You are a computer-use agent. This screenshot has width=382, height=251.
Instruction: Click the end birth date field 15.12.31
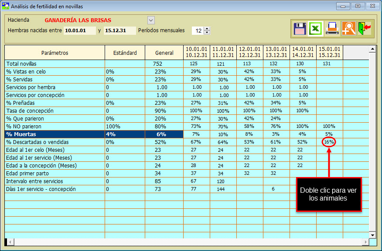coord(119,30)
